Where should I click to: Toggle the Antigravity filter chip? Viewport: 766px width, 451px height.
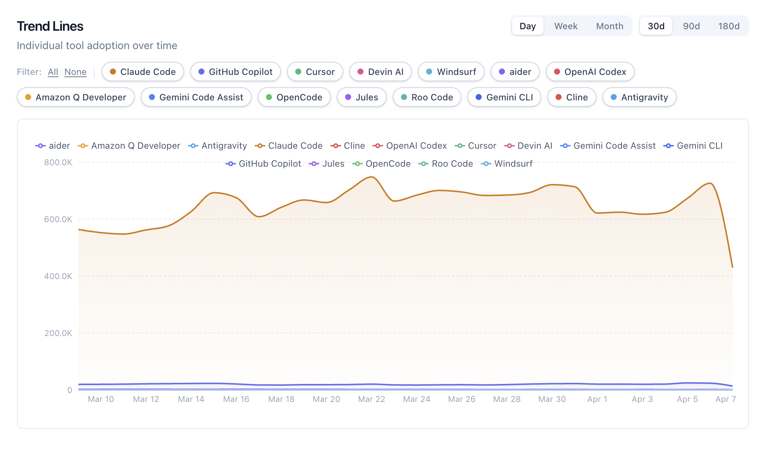click(x=639, y=97)
